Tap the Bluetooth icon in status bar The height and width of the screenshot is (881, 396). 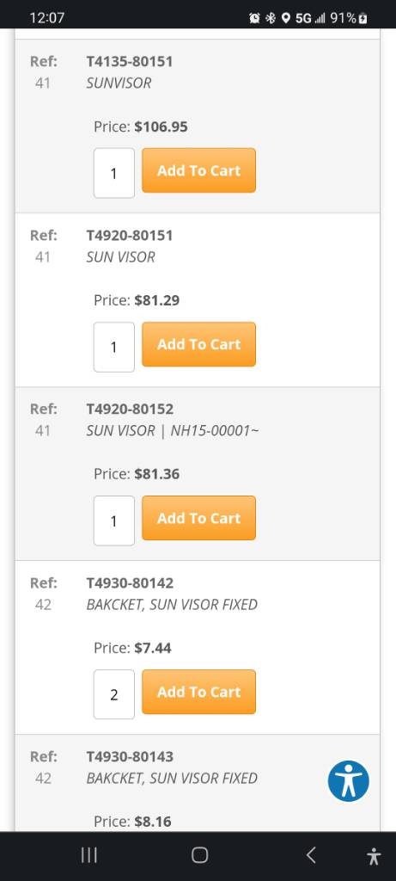[271, 19]
